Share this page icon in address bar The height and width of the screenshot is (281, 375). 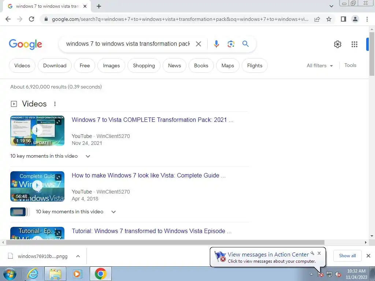tap(317, 19)
